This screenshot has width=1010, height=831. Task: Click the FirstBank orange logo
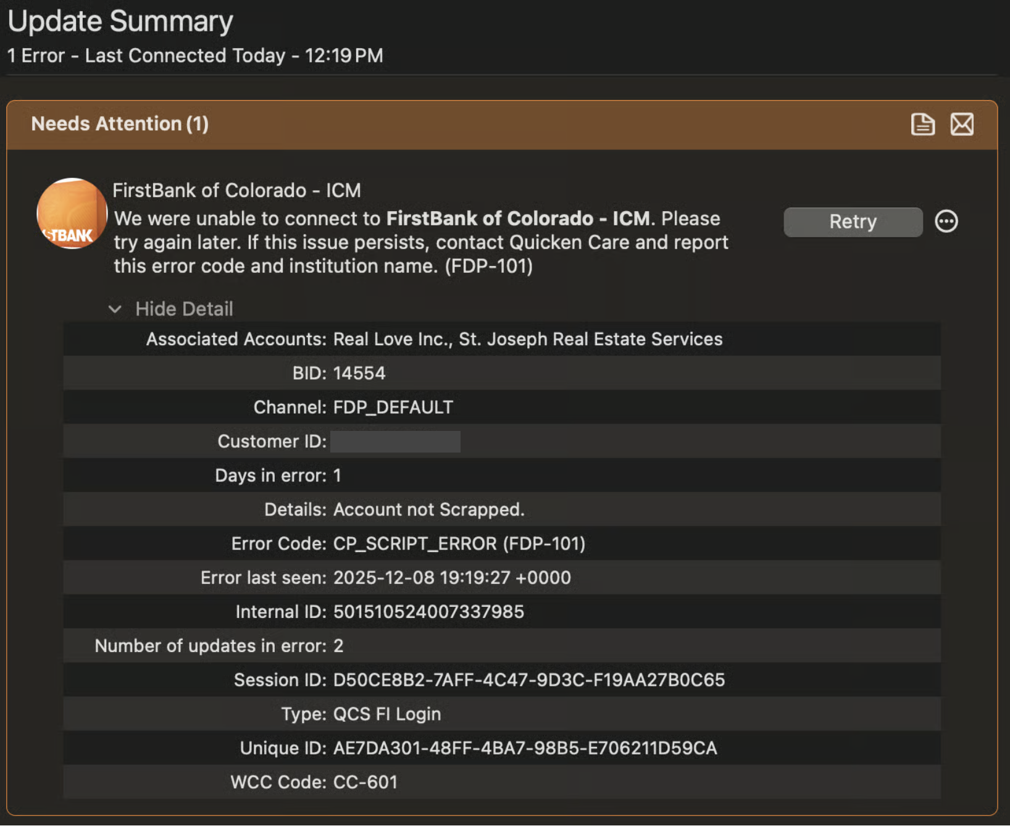point(72,214)
